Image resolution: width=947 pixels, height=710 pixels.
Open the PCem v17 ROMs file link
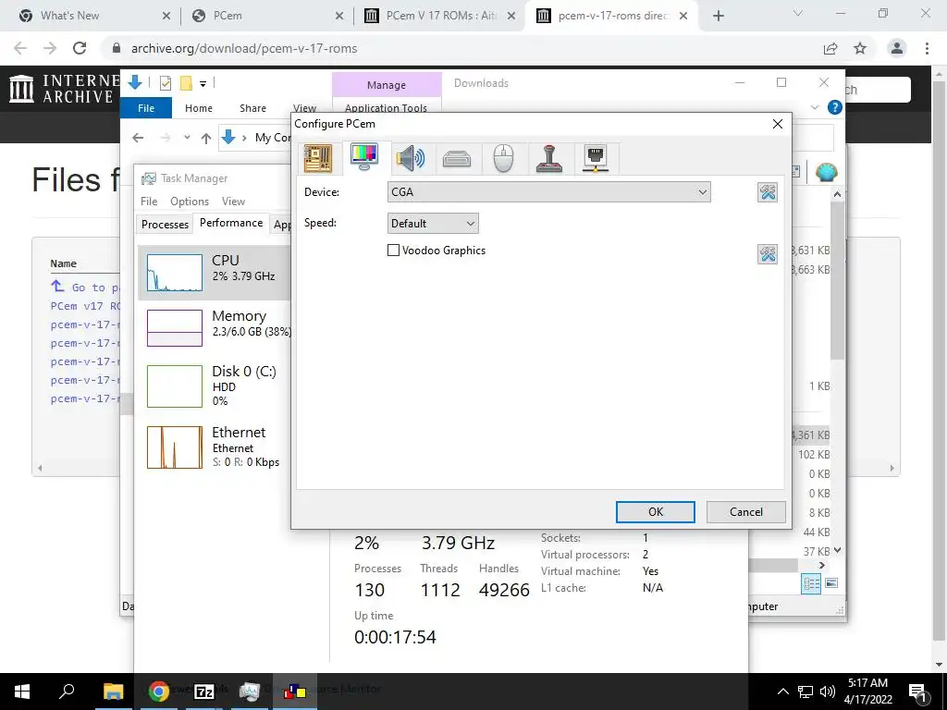tap(85, 306)
